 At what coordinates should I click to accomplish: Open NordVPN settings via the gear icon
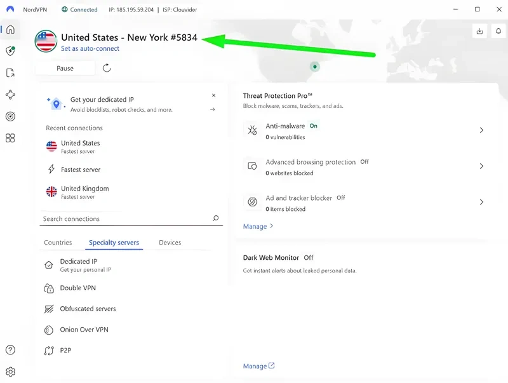pos(11,372)
